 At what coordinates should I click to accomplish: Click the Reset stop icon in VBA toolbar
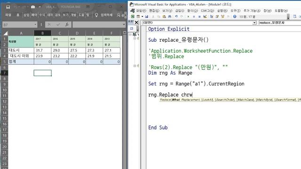coord(199,16)
